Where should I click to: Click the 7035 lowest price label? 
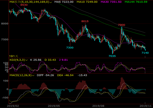(x=112, y=56)
